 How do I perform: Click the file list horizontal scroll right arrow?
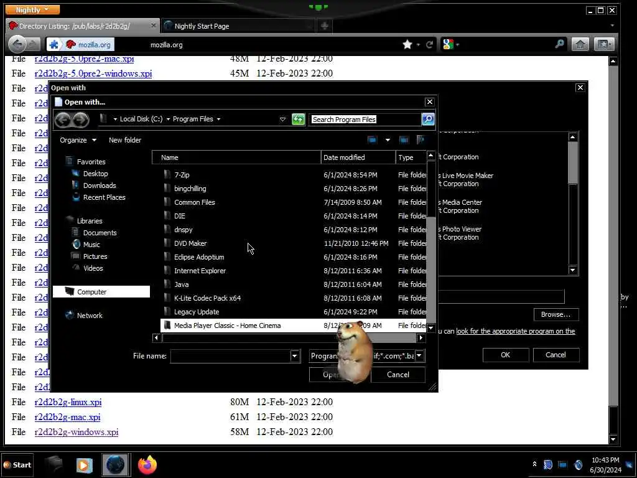(421, 337)
